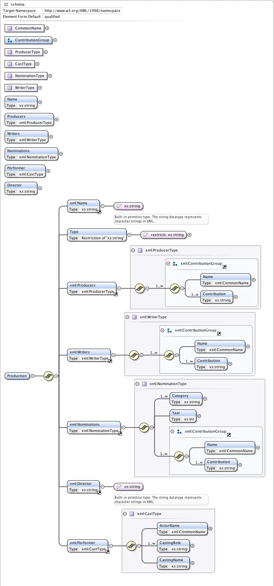This screenshot has width=274, height=586.
Task: Expand the restricts: xs:string node
Action: (189, 235)
